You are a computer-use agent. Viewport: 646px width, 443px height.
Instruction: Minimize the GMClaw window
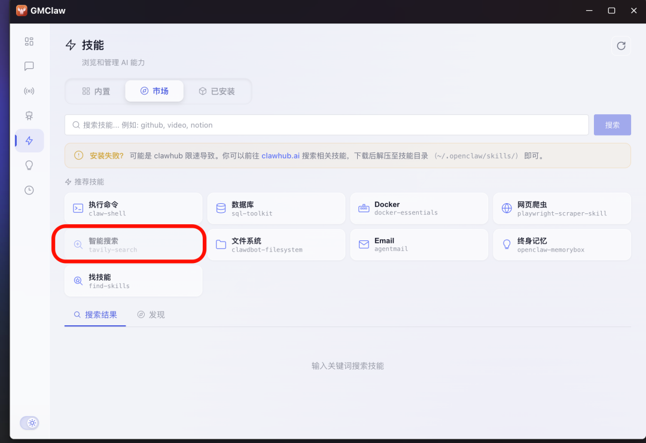(589, 11)
